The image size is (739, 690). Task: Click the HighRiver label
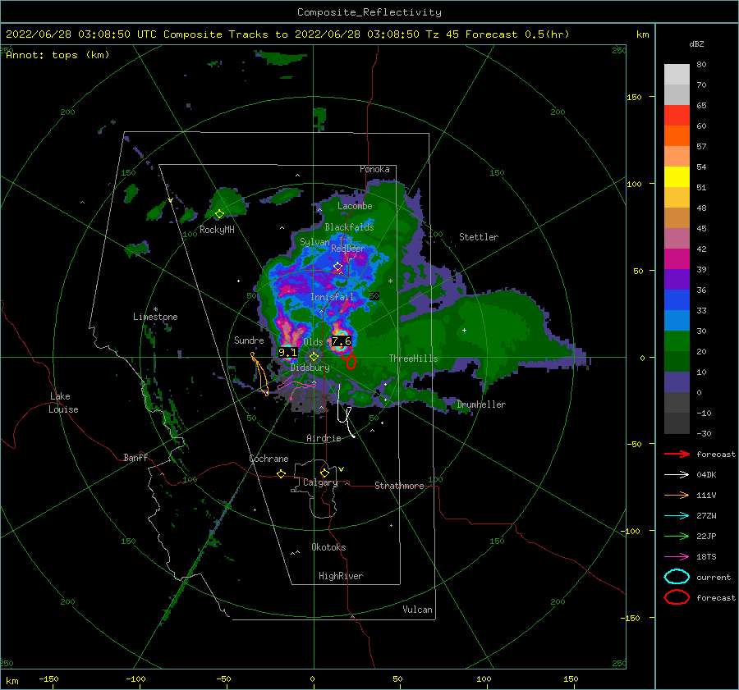[x=341, y=576]
